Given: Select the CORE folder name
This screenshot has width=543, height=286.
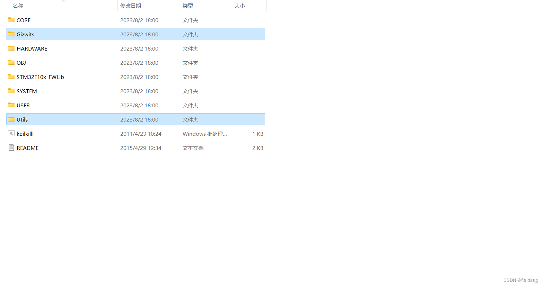Looking at the screenshot, I should click(x=24, y=20).
